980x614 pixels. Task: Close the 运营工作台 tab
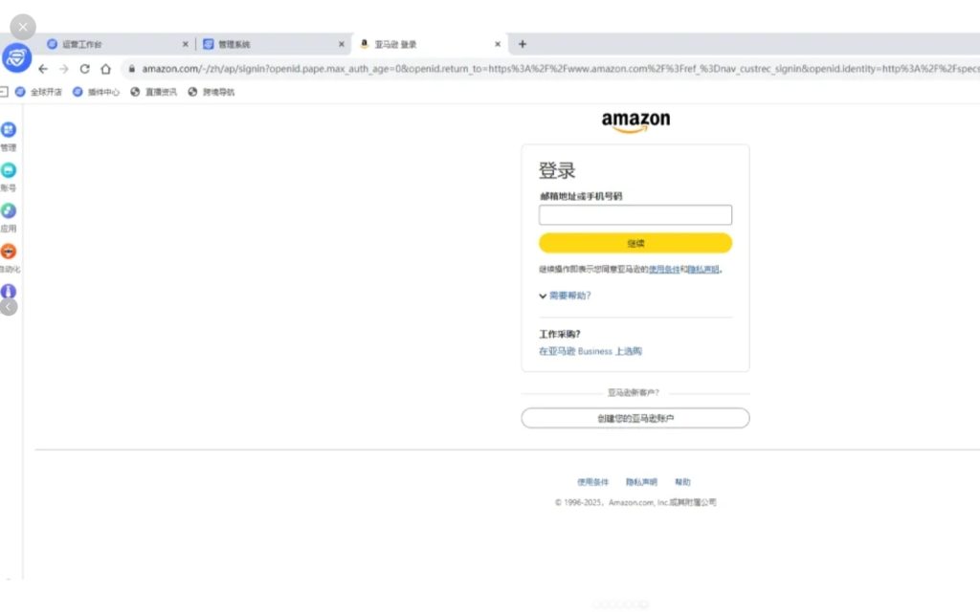pyautogui.click(x=185, y=44)
